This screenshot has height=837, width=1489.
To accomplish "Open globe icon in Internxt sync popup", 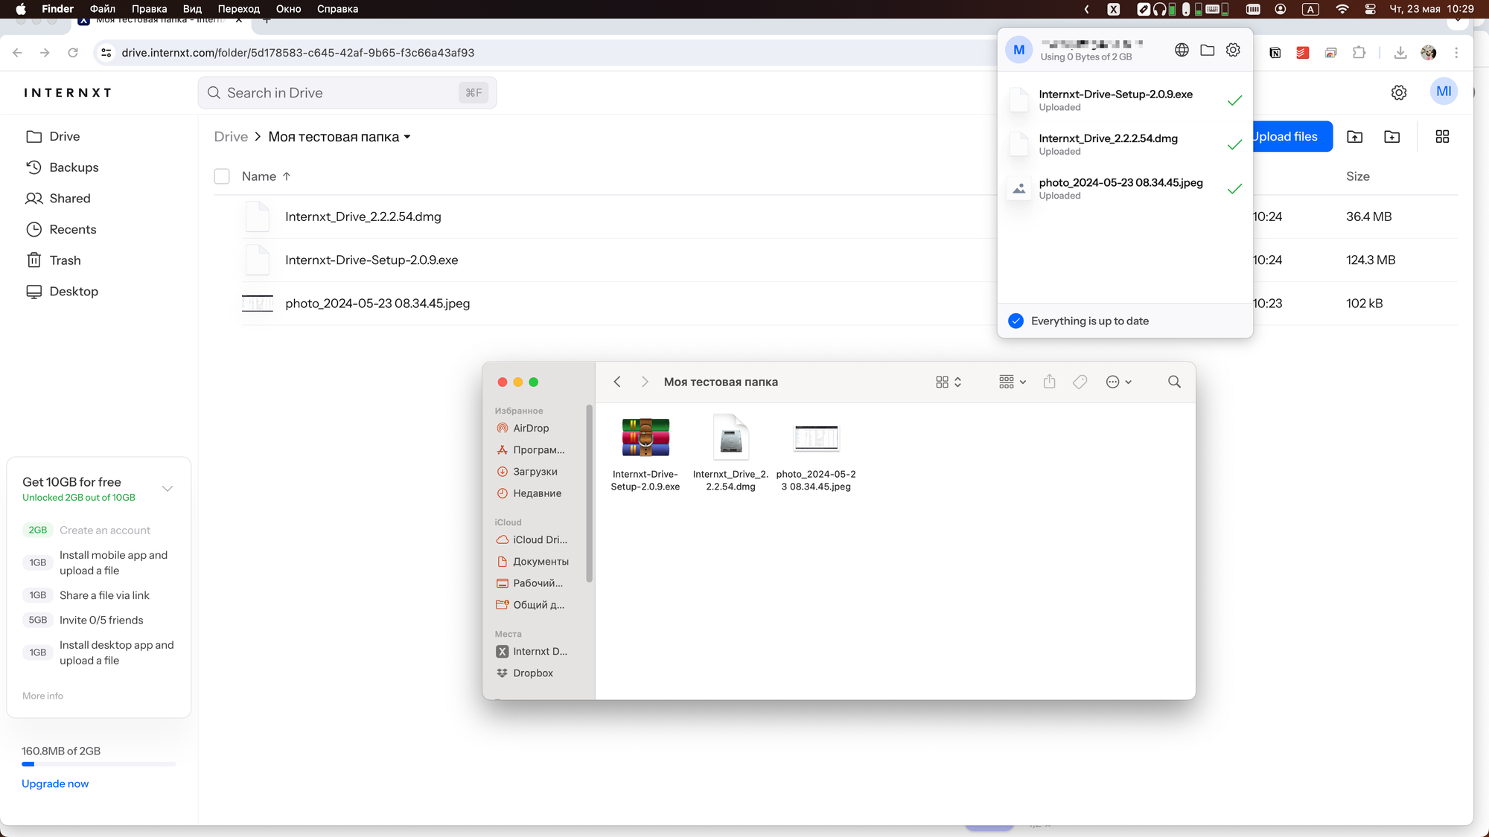I will 1182,50.
